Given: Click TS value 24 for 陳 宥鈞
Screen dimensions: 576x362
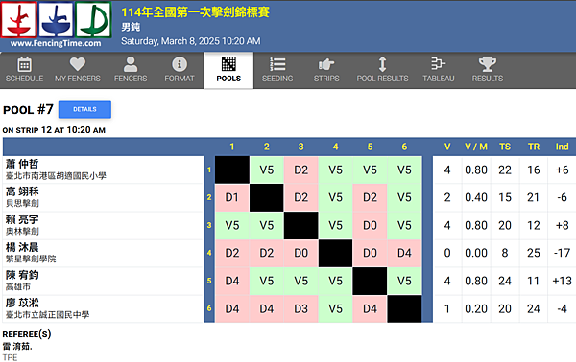Looking at the screenshot, I should coord(505,281).
